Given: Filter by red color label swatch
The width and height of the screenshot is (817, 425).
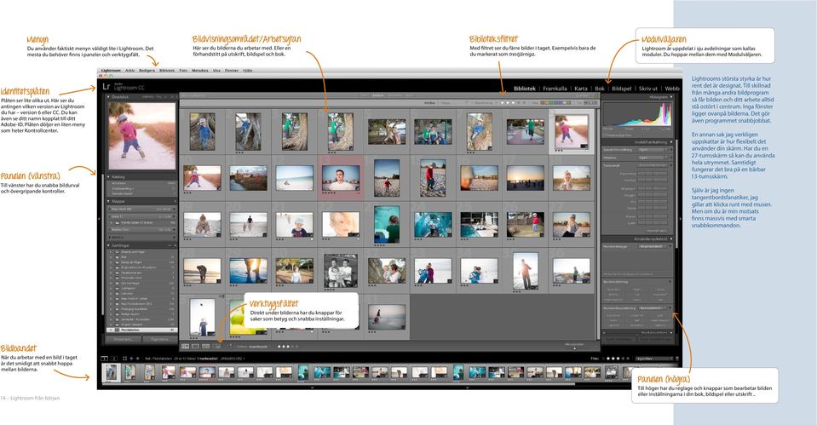Looking at the screenshot, I should (x=543, y=102).
